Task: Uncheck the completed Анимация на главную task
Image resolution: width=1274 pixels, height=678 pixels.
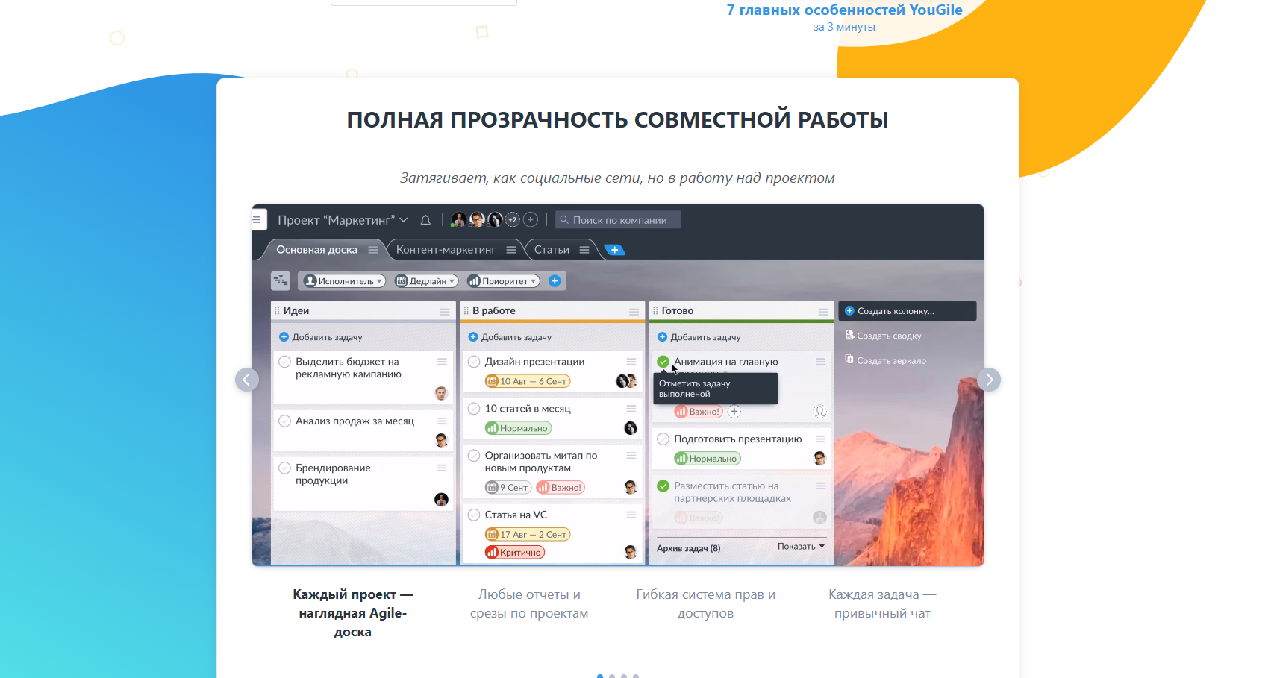Action: (663, 362)
